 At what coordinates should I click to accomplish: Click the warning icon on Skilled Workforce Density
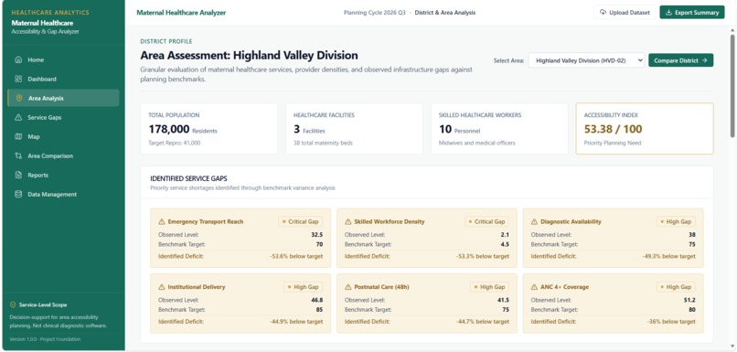click(x=348, y=222)
